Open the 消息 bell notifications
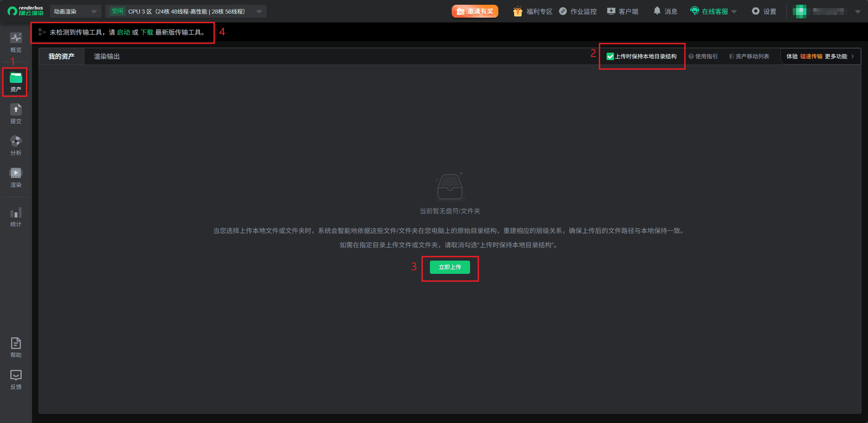Viewport: 868px width, 423px height. (657, 11)
